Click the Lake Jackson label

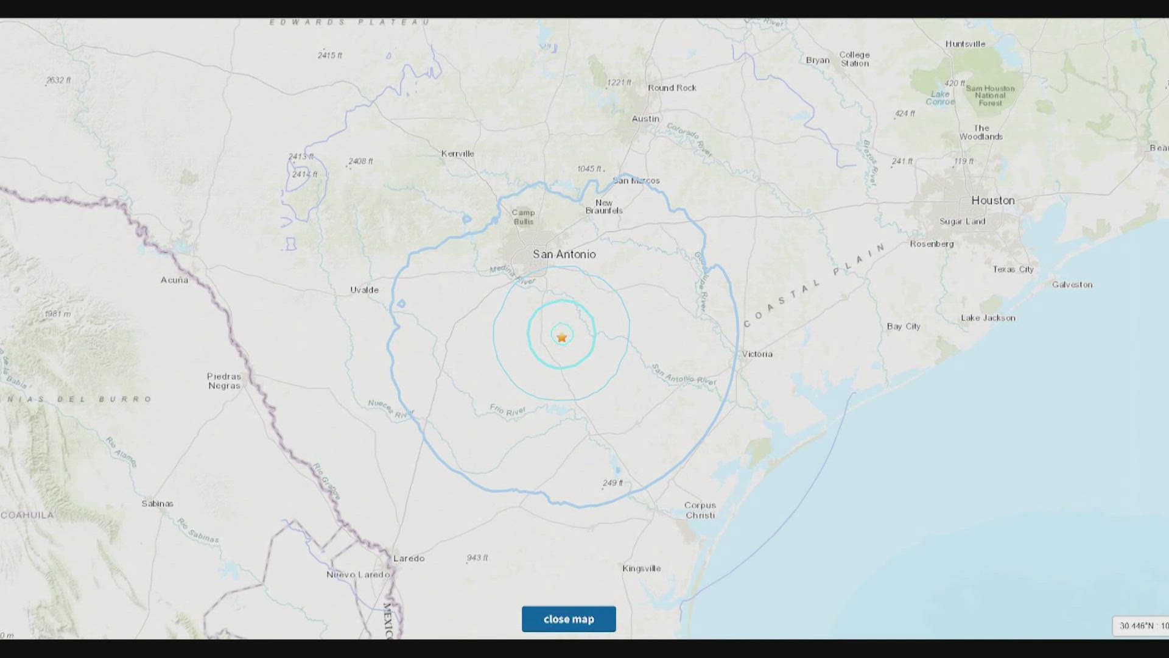[x=988, y=318]
